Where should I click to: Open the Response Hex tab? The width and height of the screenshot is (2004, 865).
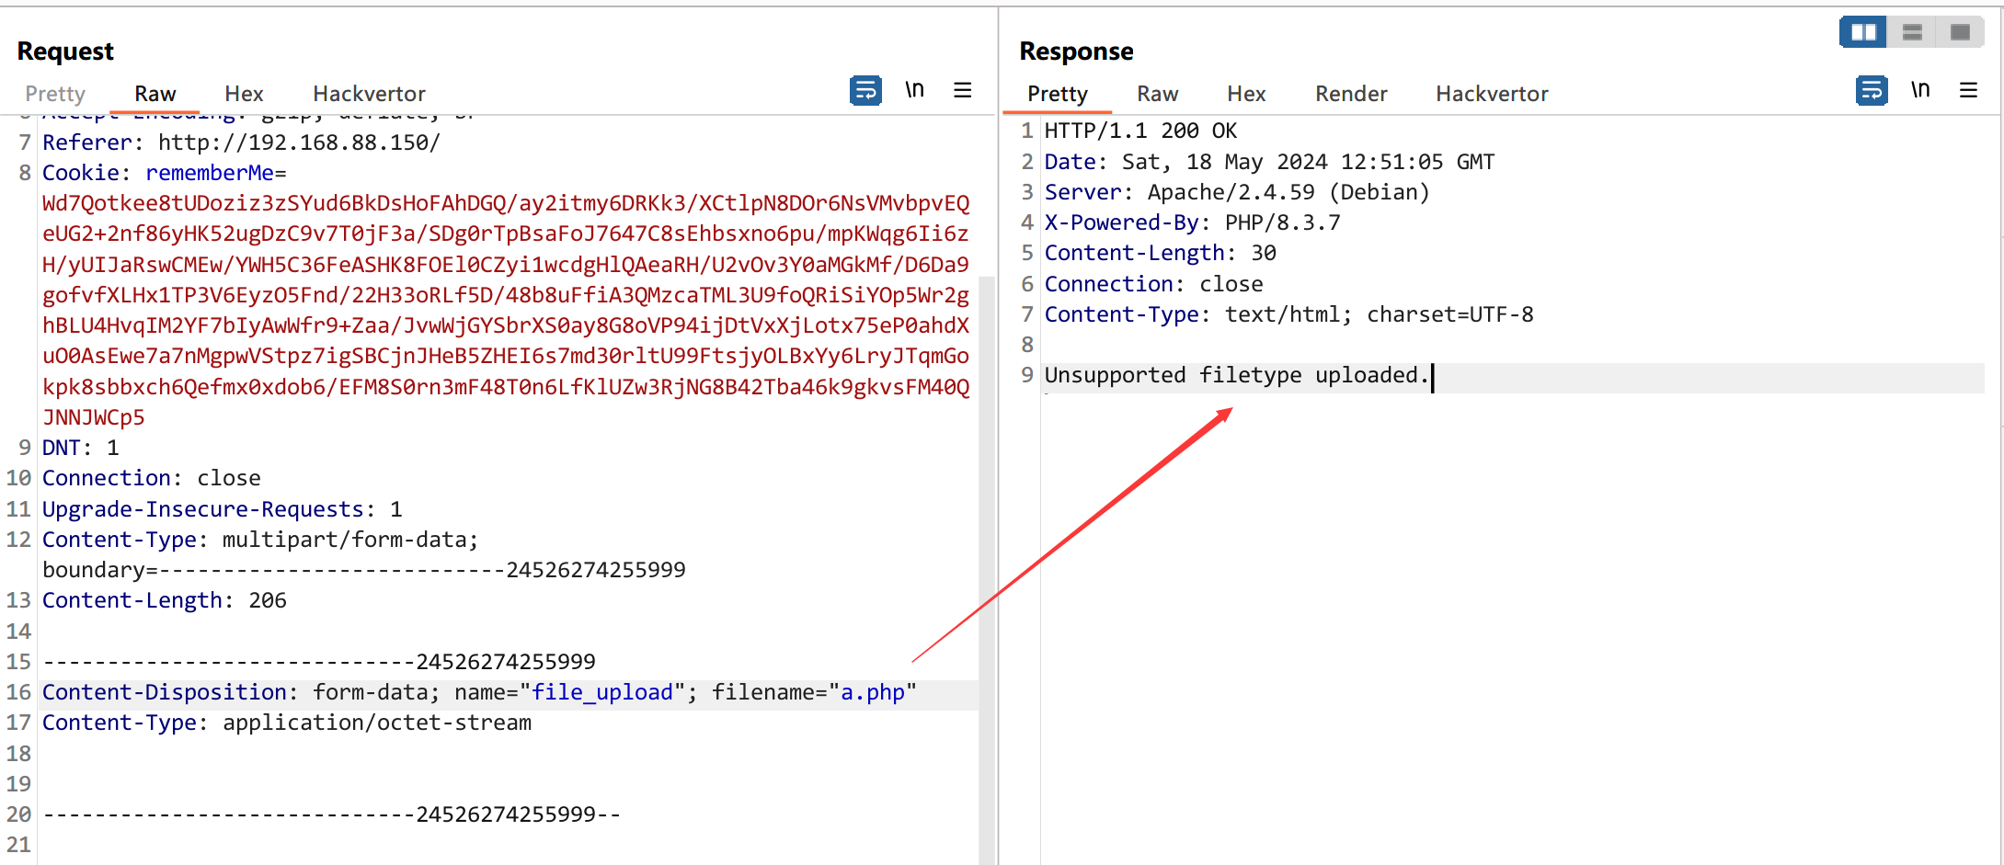pyautogui.click(x=1246, y=94)
